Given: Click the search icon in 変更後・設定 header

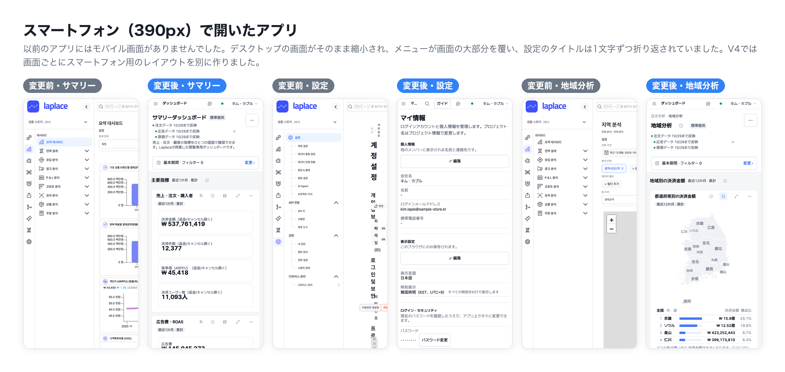Looking at the screenshot, I should pos(427,104).
